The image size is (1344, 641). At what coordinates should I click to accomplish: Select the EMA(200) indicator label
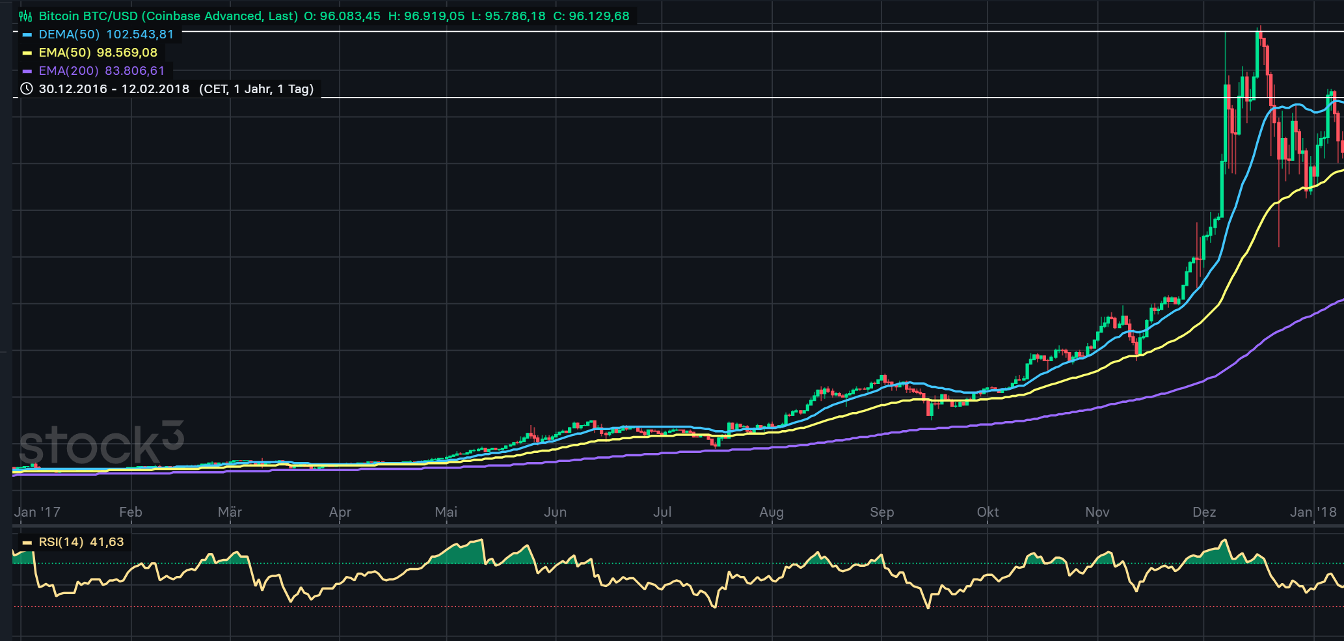[x=68, y=71]
